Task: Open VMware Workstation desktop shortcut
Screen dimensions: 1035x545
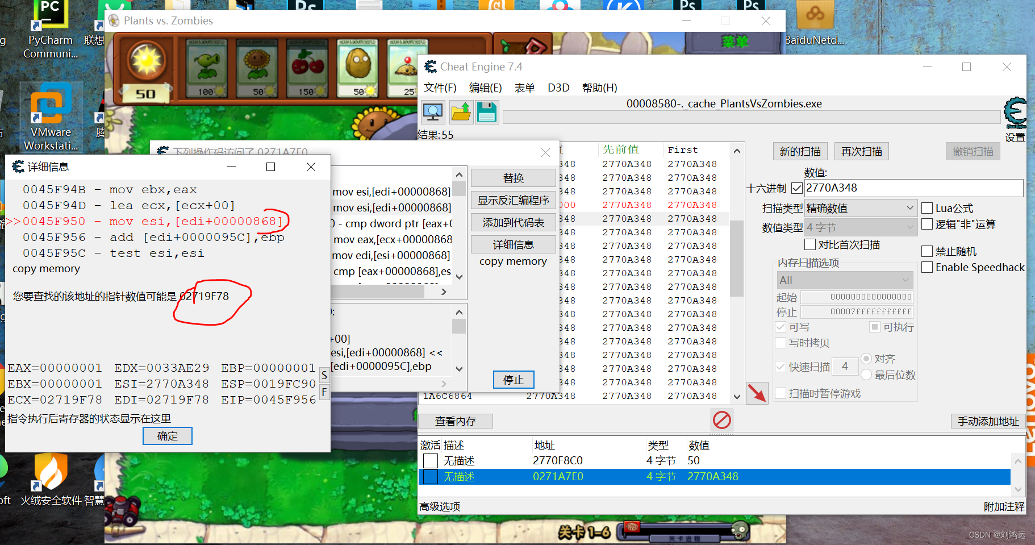Action: coord(51,118)
